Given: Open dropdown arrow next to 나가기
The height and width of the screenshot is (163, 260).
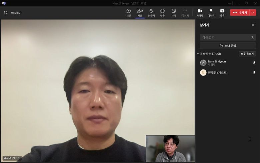Looking at the screenshot, I should (253, 13).
